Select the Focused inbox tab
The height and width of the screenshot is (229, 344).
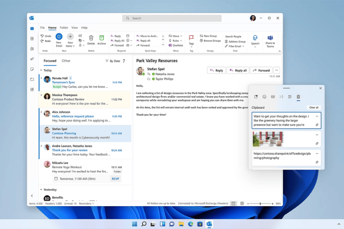(x=50, y=61)
